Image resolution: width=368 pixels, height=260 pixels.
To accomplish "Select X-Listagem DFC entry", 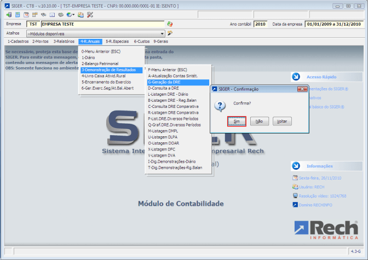I will point(178,149).
